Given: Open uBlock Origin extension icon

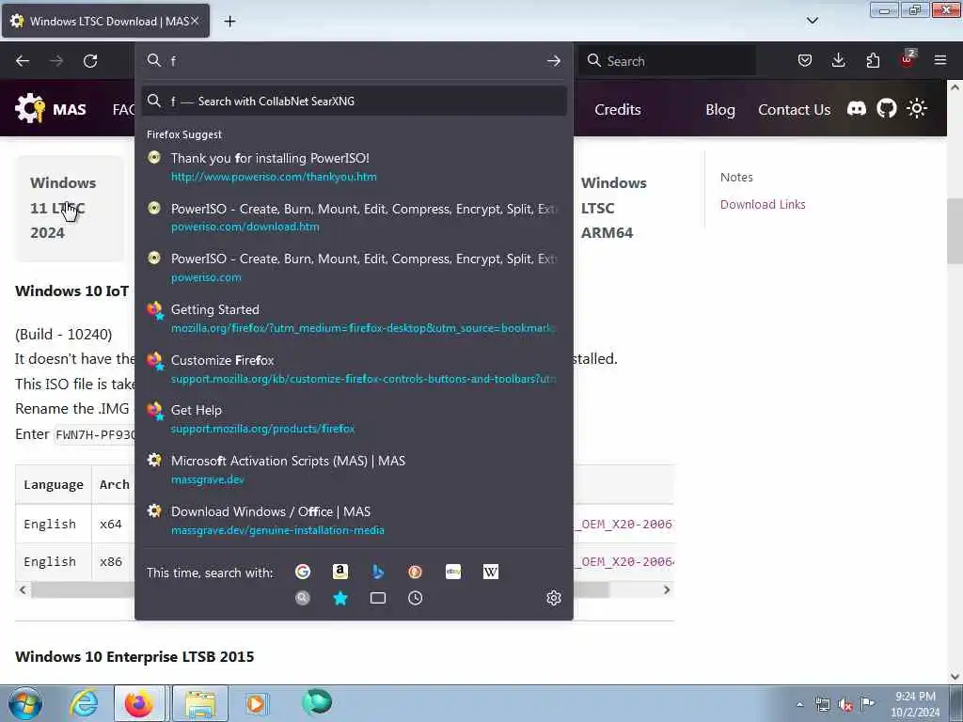Looking at the screenshot, I should 908,59.
